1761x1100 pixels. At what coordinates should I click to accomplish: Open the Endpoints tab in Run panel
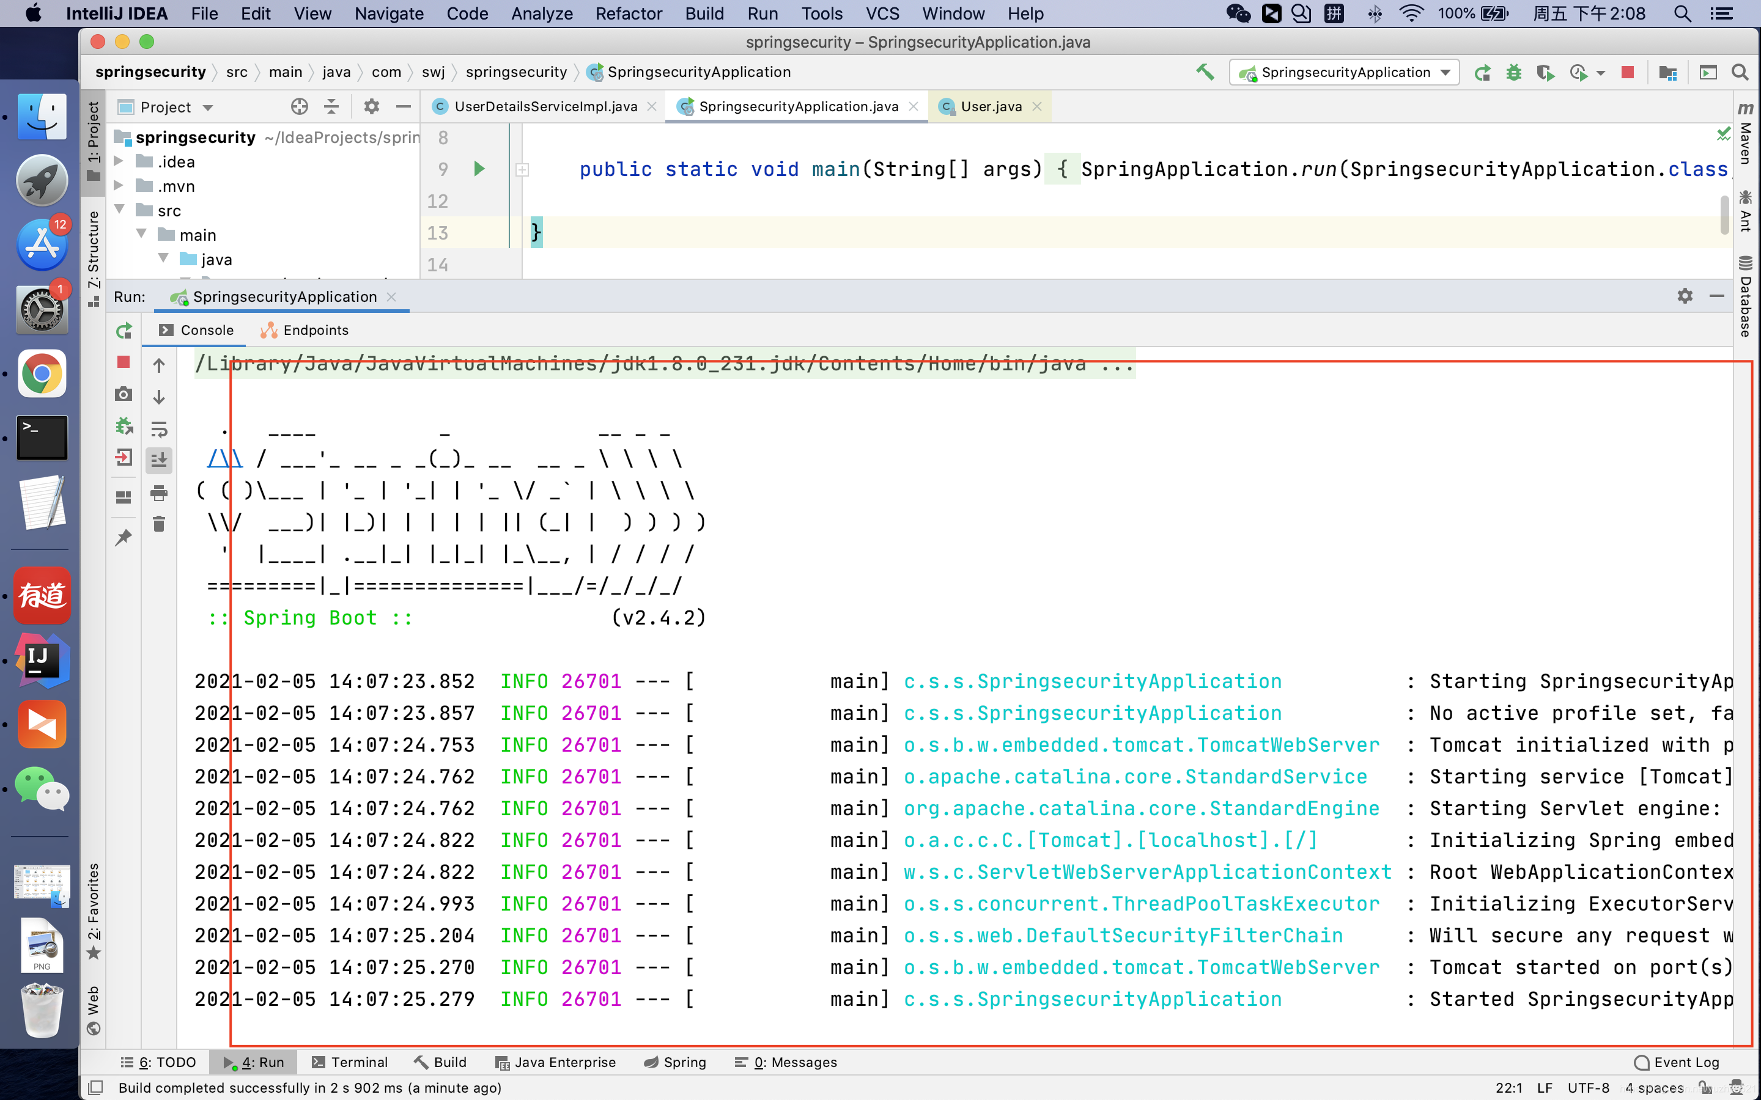[x=306, y=330]
